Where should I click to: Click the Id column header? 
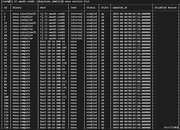pos(5,8)
